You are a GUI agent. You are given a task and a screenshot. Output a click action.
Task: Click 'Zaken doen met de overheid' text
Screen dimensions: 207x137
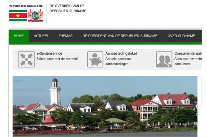pos(57,59)
